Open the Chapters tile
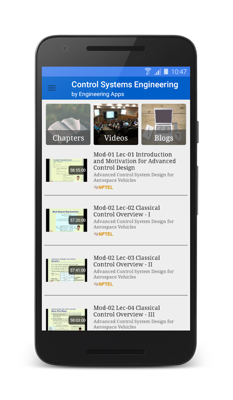The width and height of the screenshot is (233, 400). [68, 124]
